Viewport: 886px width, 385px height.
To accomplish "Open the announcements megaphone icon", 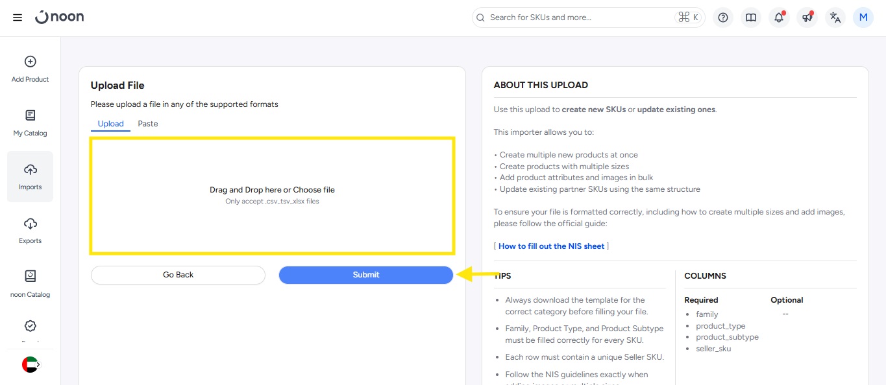I will [807, 17].
